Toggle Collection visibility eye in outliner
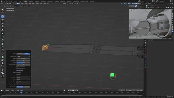Image resolution: width=174 pixels, height=98 pixels. click(170, 8)
